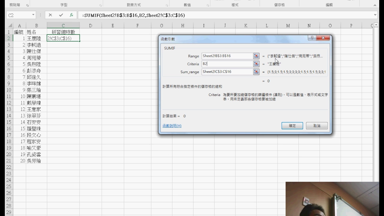384x216 pixels.
Task: Open the dialog's help question mark button
Action: (312, 38)
